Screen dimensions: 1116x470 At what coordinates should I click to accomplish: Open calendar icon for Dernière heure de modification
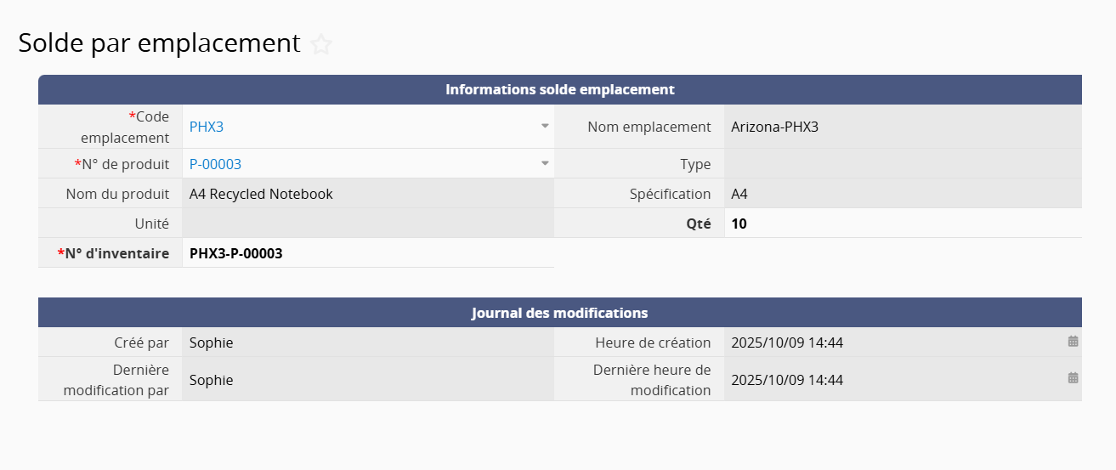click(x=1073, y=378)
